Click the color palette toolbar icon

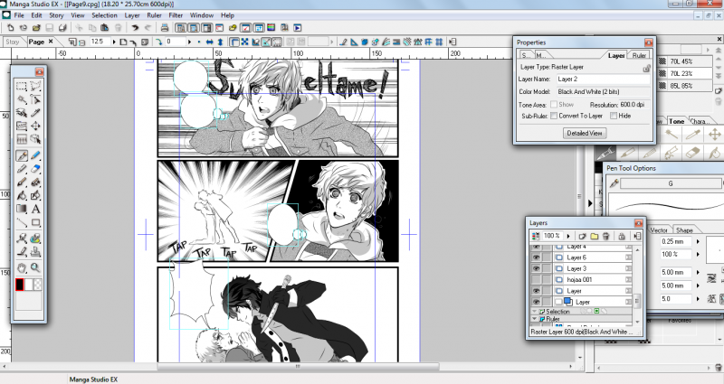[x=271, y=28]
